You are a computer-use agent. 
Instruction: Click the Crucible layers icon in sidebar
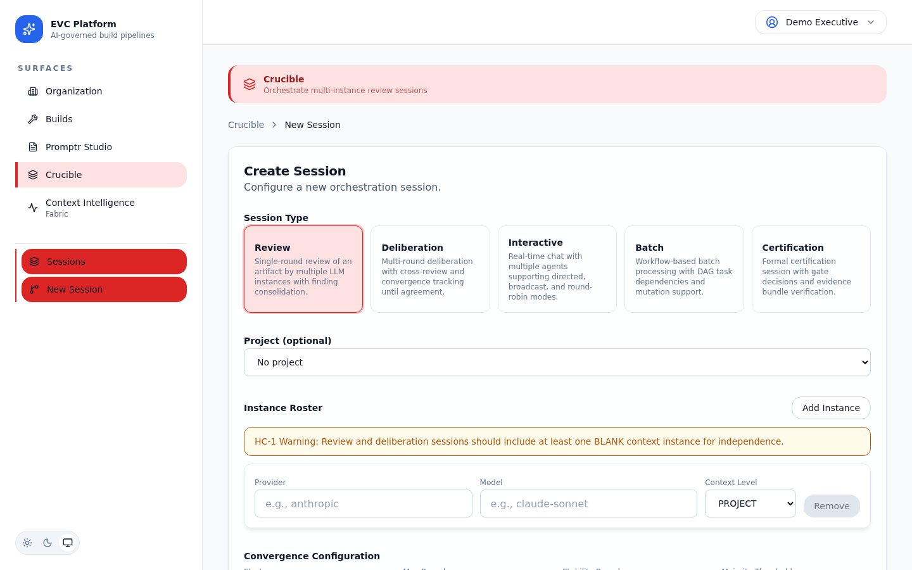click(32, 175)
